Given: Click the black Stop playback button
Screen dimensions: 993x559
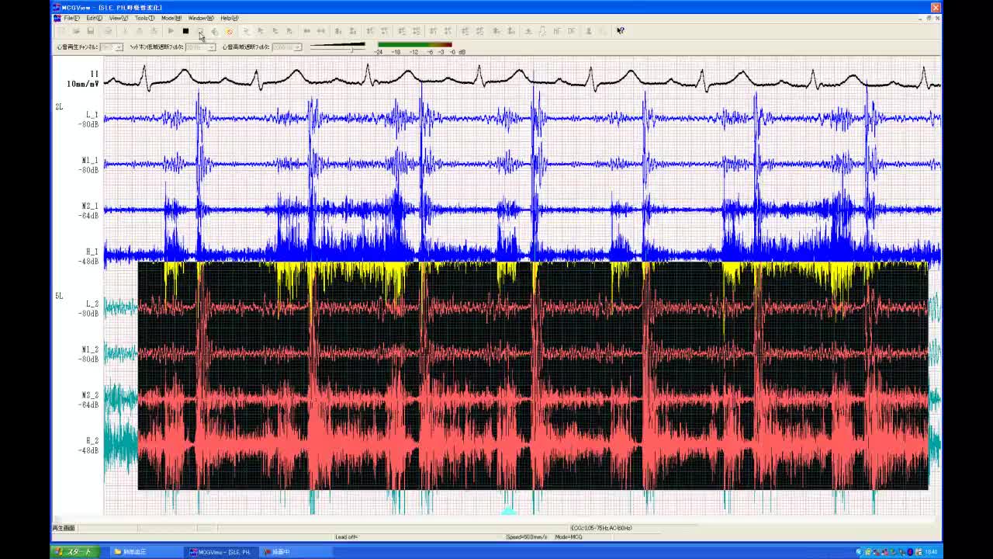Looking at the screenshot, I should tap(185, 31).
